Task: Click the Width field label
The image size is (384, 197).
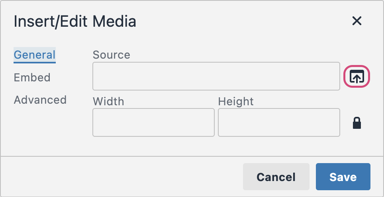Action: click(108, 101)
